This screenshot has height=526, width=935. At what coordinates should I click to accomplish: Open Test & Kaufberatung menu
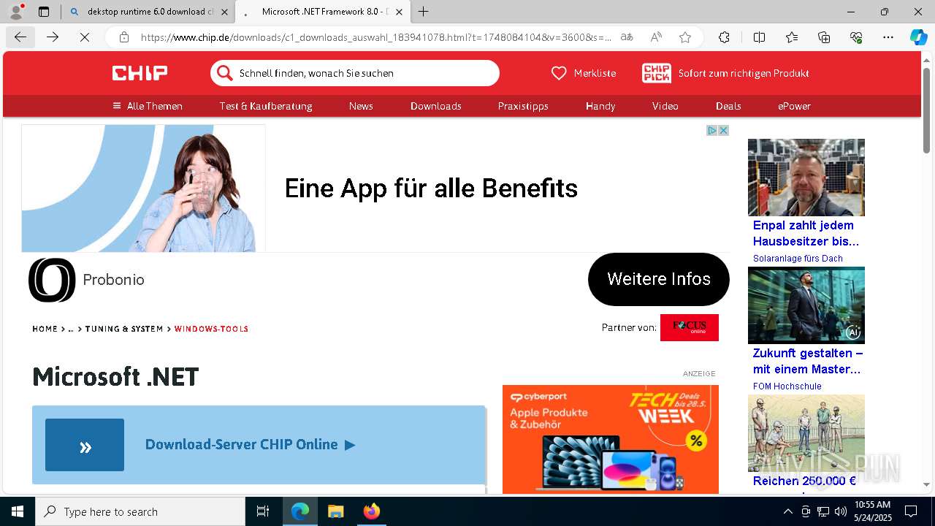click(x=266, y=106)
